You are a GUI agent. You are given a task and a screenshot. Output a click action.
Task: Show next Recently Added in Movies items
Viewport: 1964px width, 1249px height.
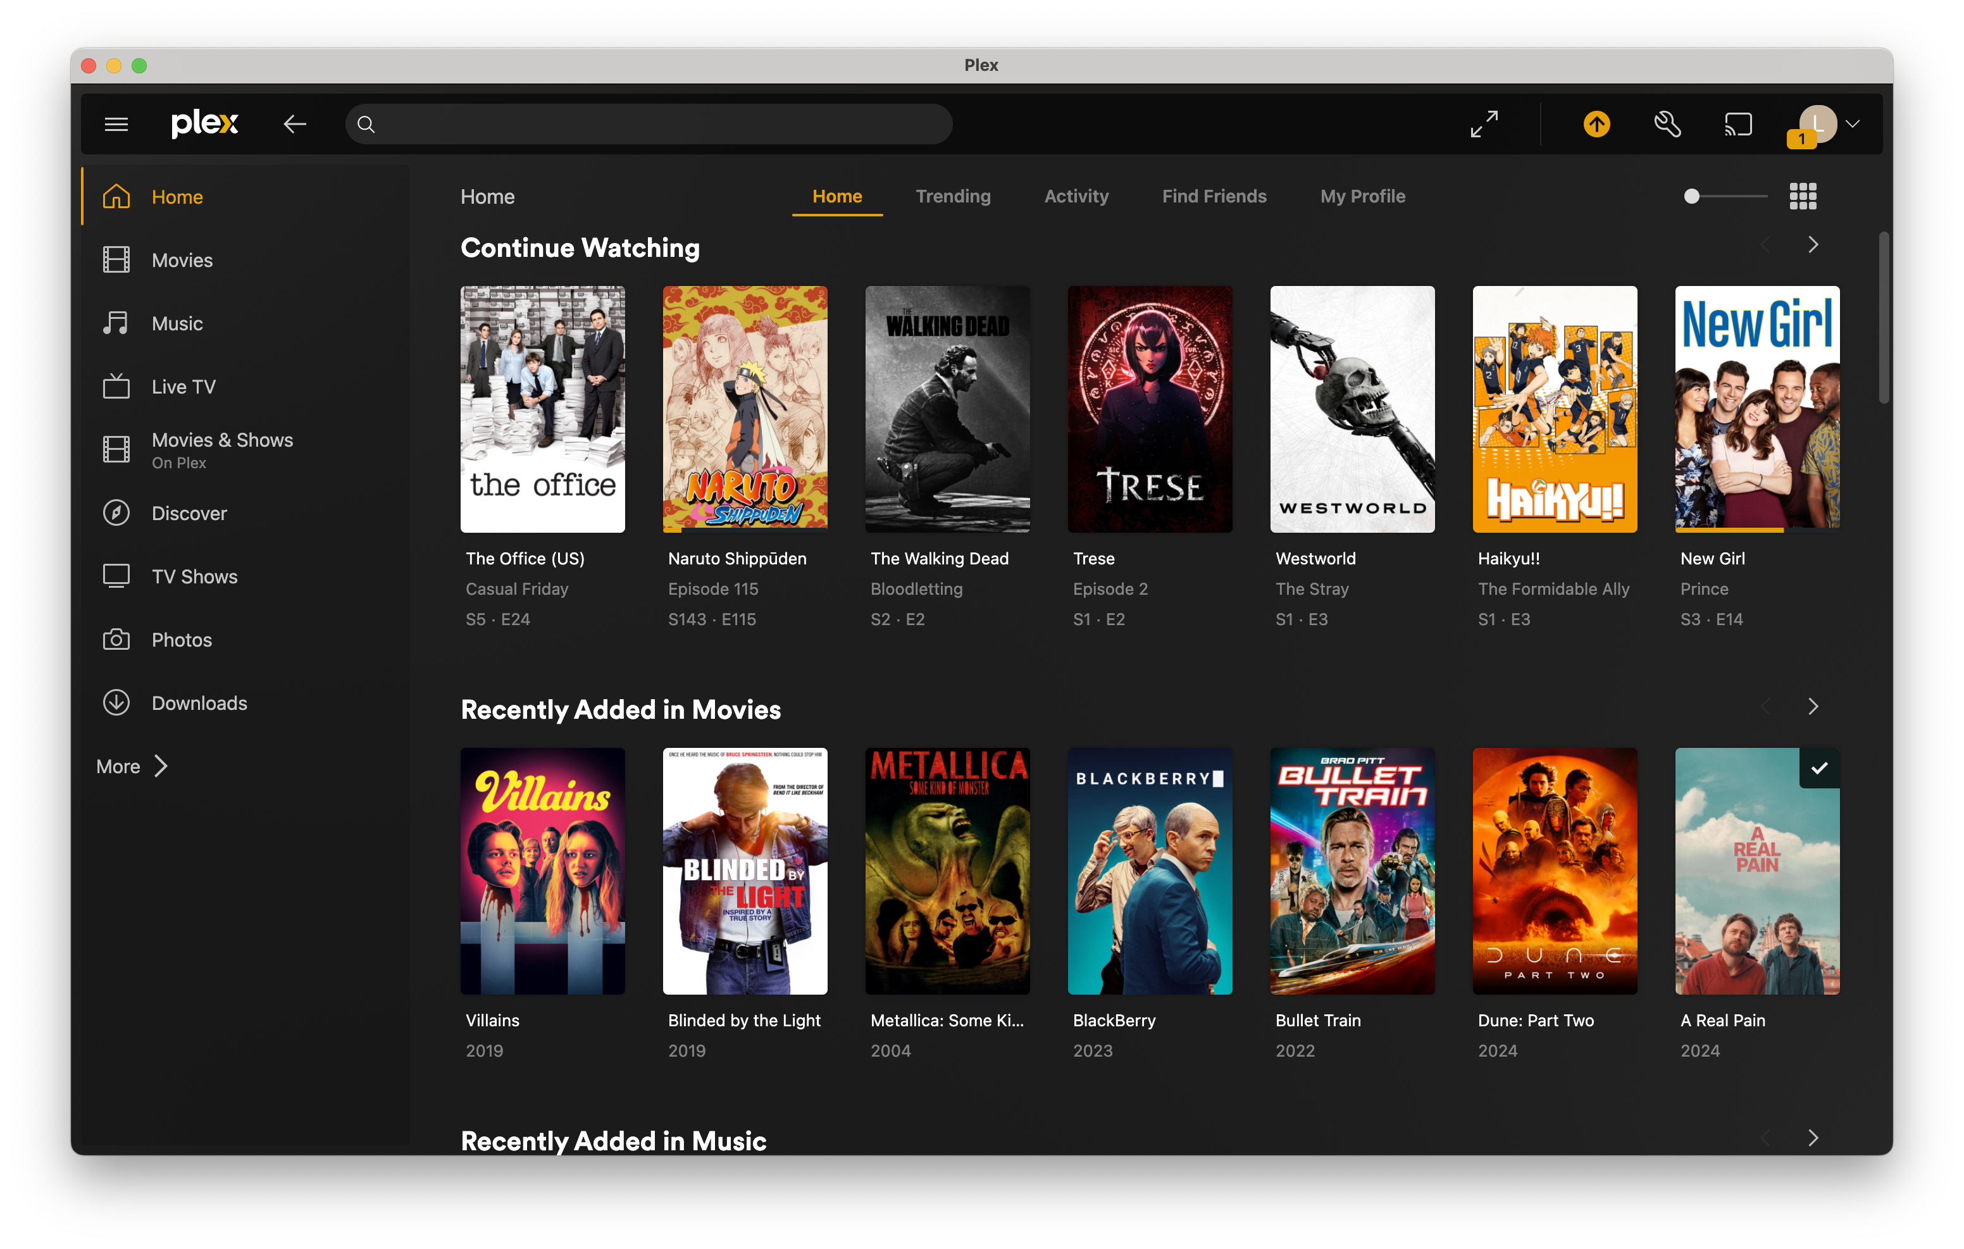click(1812, 707)
